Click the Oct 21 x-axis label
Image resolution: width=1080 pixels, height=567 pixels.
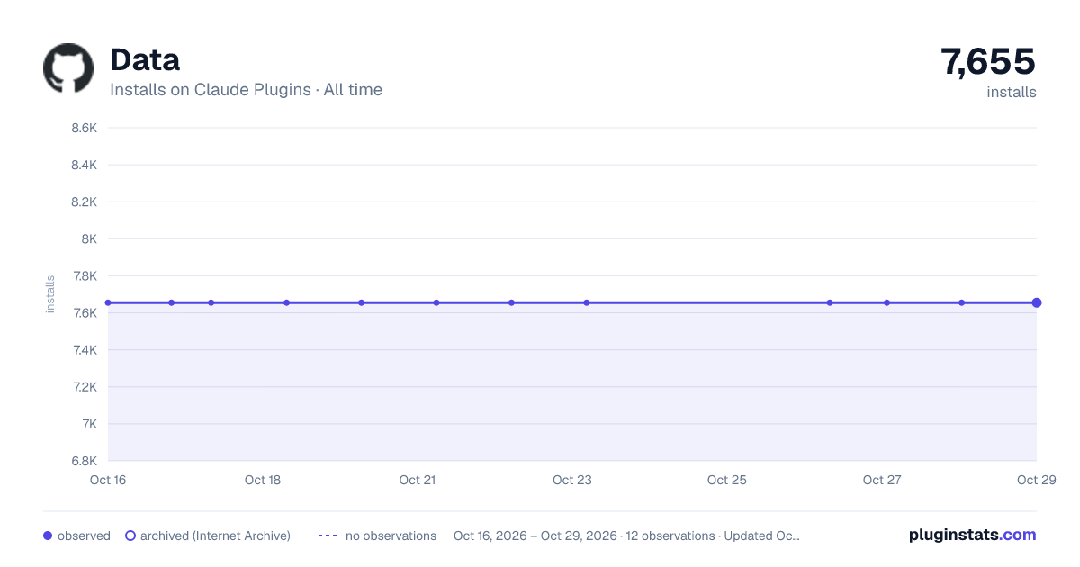tap(418, 480)
